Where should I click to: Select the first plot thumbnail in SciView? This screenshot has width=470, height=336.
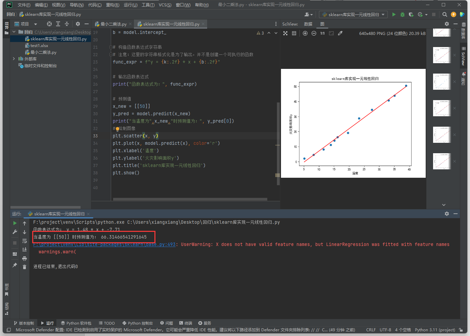tap(441, 33)
